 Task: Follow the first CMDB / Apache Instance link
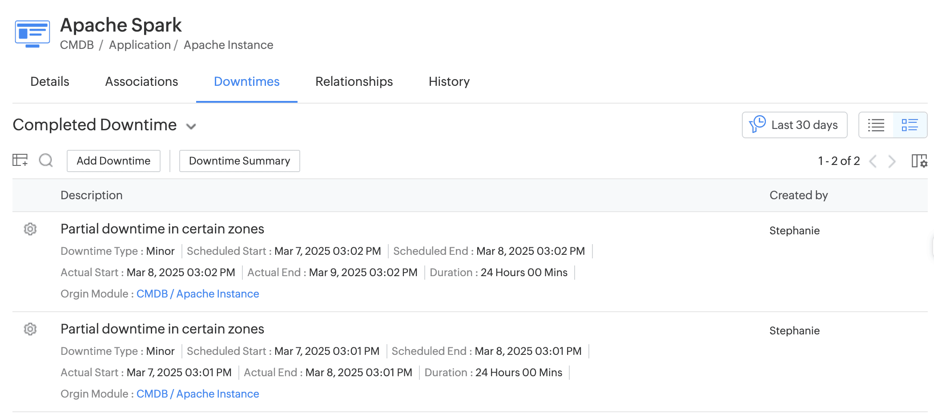coord(197,294)
